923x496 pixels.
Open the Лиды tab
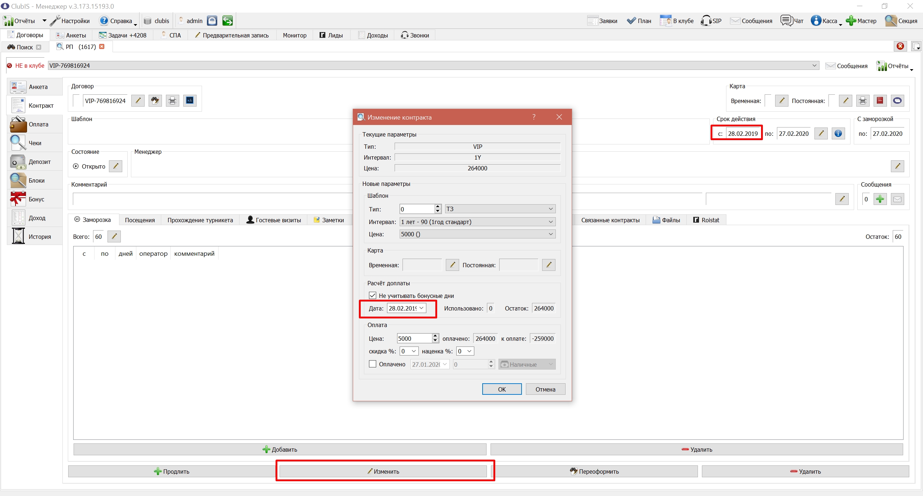[x=331, y=35]
